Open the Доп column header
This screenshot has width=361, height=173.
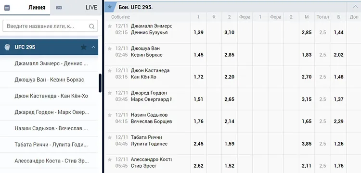(354, 17)
